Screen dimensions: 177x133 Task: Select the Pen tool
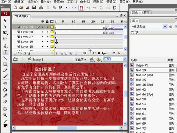pyautogui.click(x=5, y=46)
